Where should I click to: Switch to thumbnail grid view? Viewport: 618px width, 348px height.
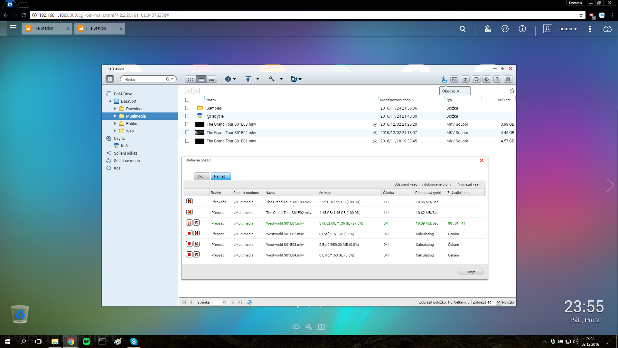[191, 79]
